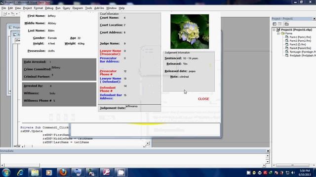
Task: Click the Add Form toolbar icon
Action: 13,14
